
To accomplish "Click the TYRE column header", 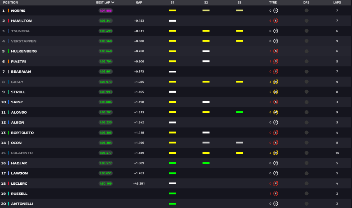I will coord(273,2).
